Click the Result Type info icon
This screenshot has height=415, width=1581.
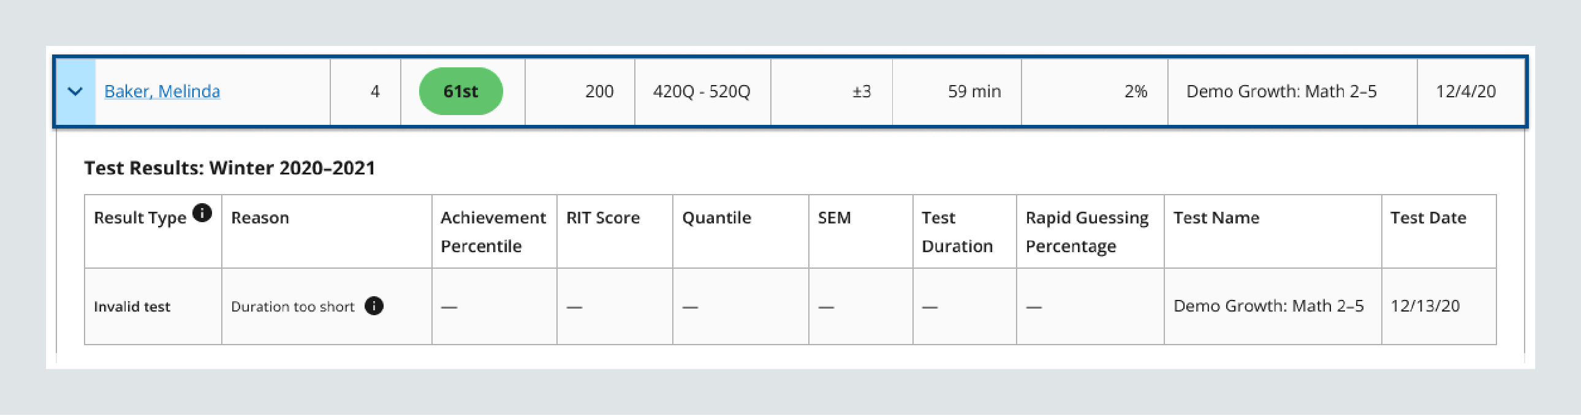[x=203, y=212]
